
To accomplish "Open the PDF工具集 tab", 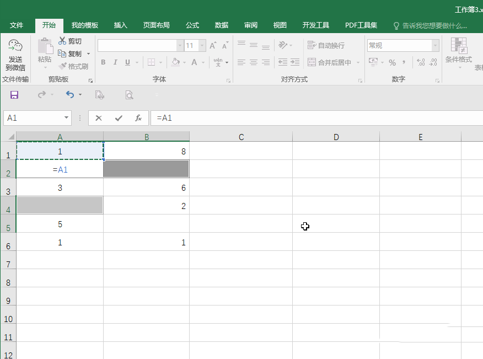I will tap(361, 25).
